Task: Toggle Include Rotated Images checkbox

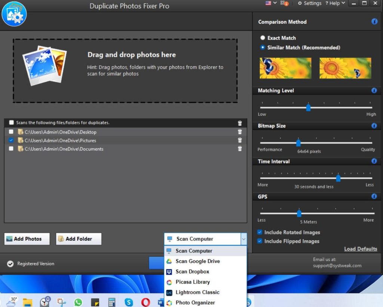Action: point(260,232)
